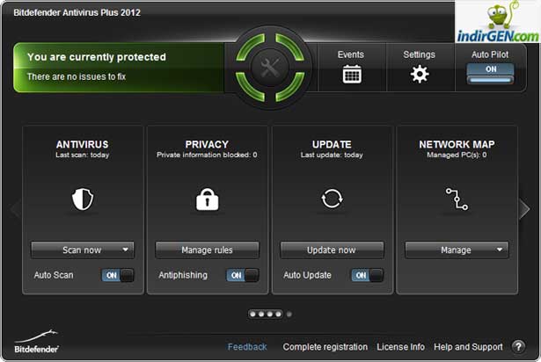Screen dimensions: 541x362
Task: Click the Manage button under Network Map
Action: (x=457, y=250)
